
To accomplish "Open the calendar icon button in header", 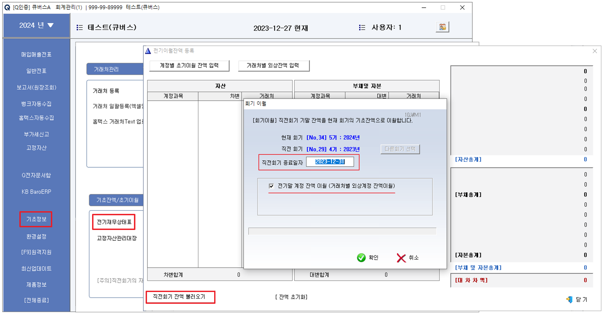I will [x=442, y=27].
